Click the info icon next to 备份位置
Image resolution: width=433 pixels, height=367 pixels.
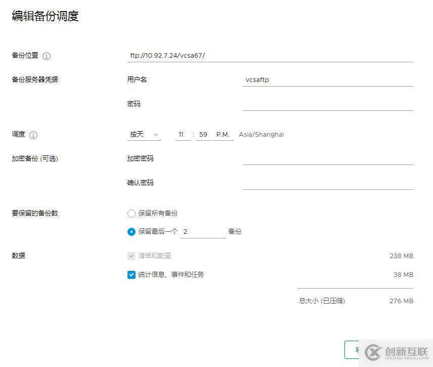click(46, 56)
